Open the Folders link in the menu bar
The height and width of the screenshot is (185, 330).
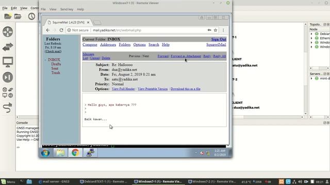coord(125,45)
